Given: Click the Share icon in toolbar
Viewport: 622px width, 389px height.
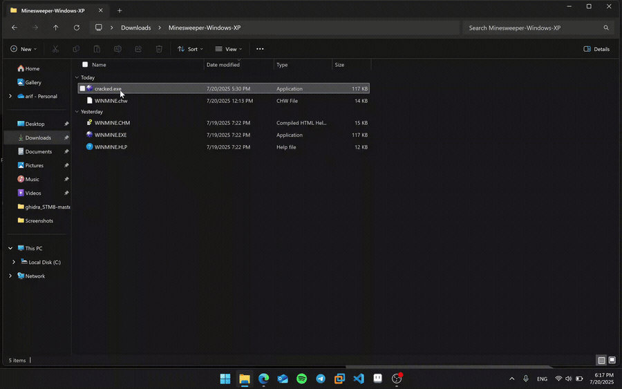Looking at the screenshot, I should pyautogui.click(x=138, y=49).
